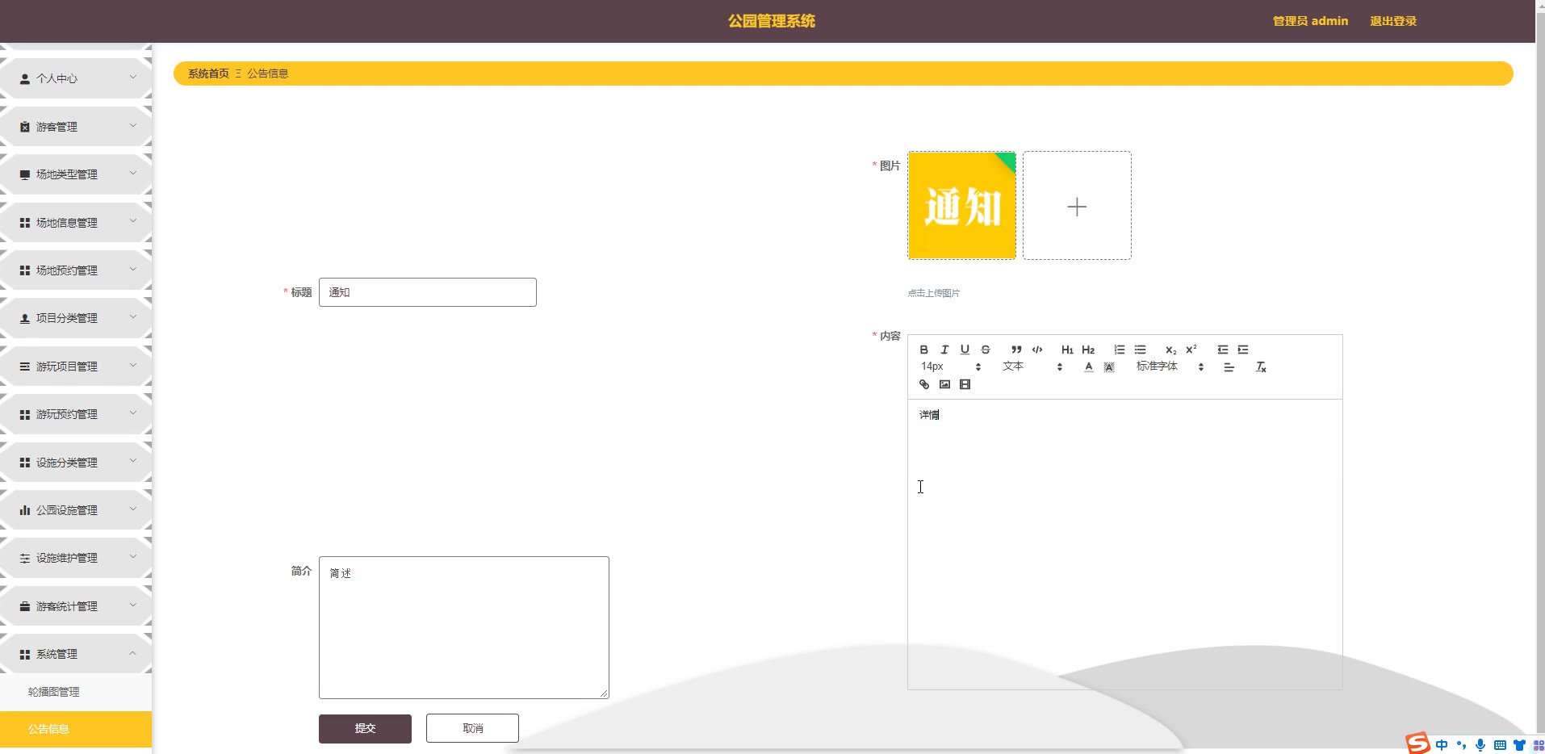Viewport: 1545px width, 754px height.
Task: Click the 提交 submit button
Action: click(x=365, y=728)
